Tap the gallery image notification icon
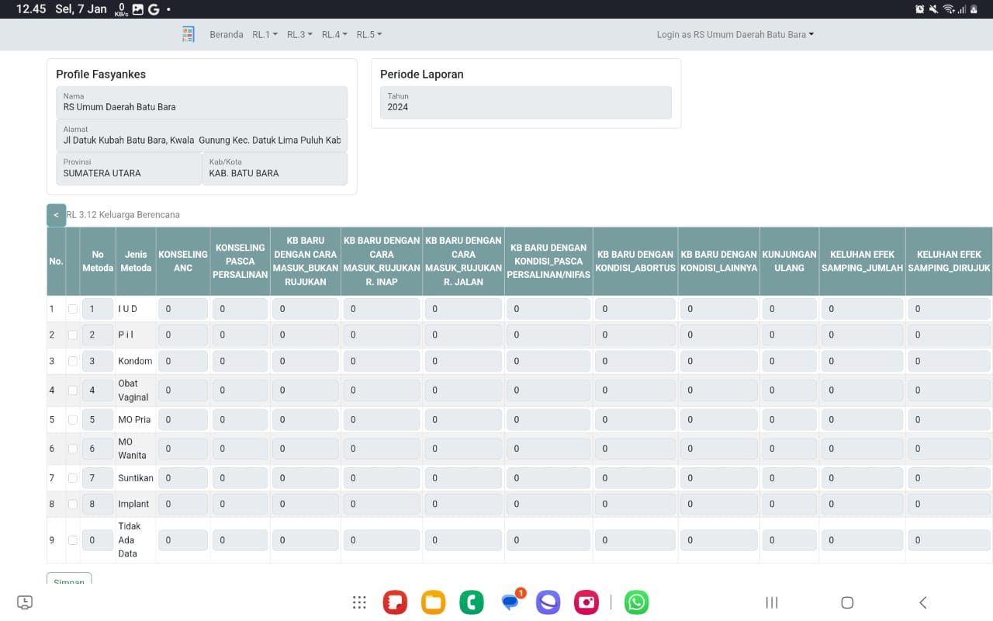 pyautogui.click(x=138, y=9)
